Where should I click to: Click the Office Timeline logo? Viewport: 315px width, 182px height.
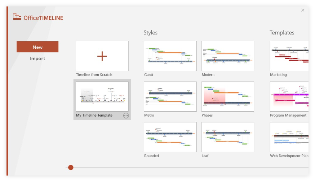[x=38, y=17]
